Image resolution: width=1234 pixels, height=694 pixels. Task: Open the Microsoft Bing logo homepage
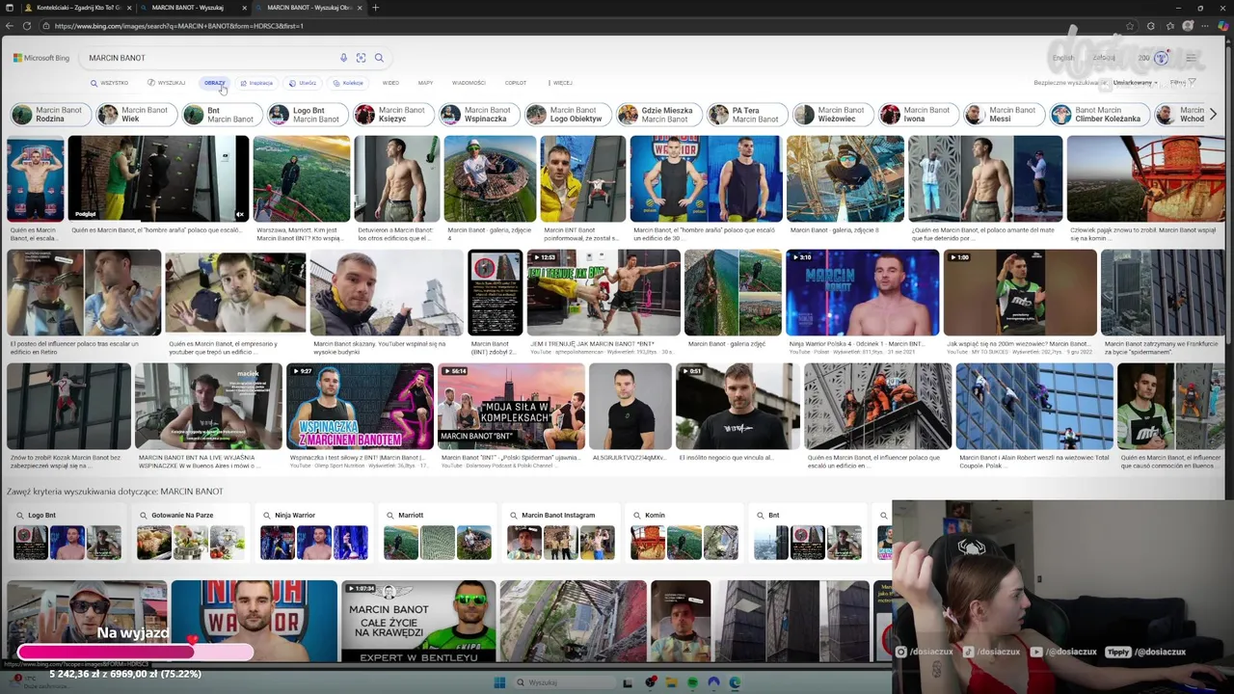41,58
